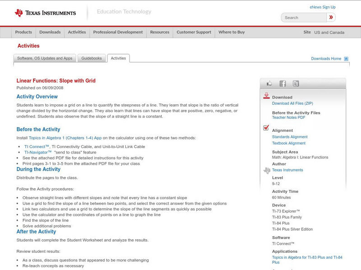
Task: Open Topics in Algebra for TI-83 Plus link
Action: 307,260
